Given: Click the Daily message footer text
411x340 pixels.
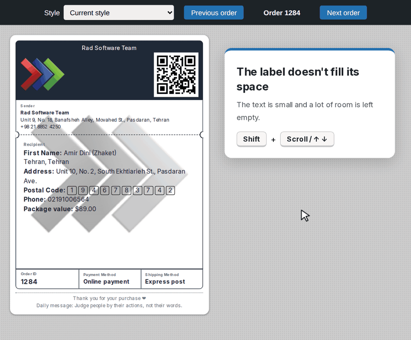Looking at the screenshot, I should 109,306.
